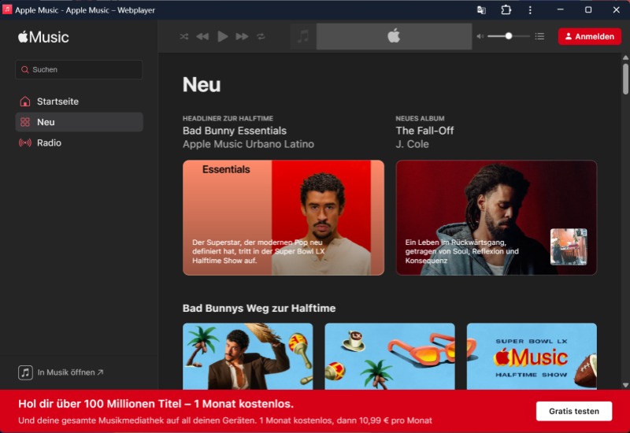This screenshot has height=433, width=630.
Task: Open the playback queue list
Action: point(539,36)
